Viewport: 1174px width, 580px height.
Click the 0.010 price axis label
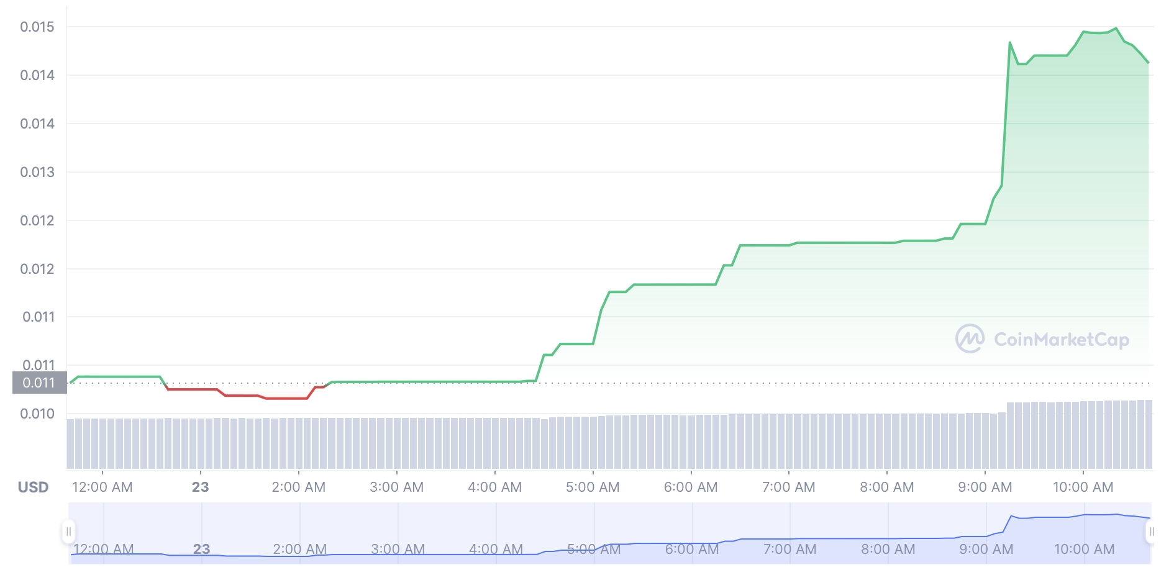(37, 414)
